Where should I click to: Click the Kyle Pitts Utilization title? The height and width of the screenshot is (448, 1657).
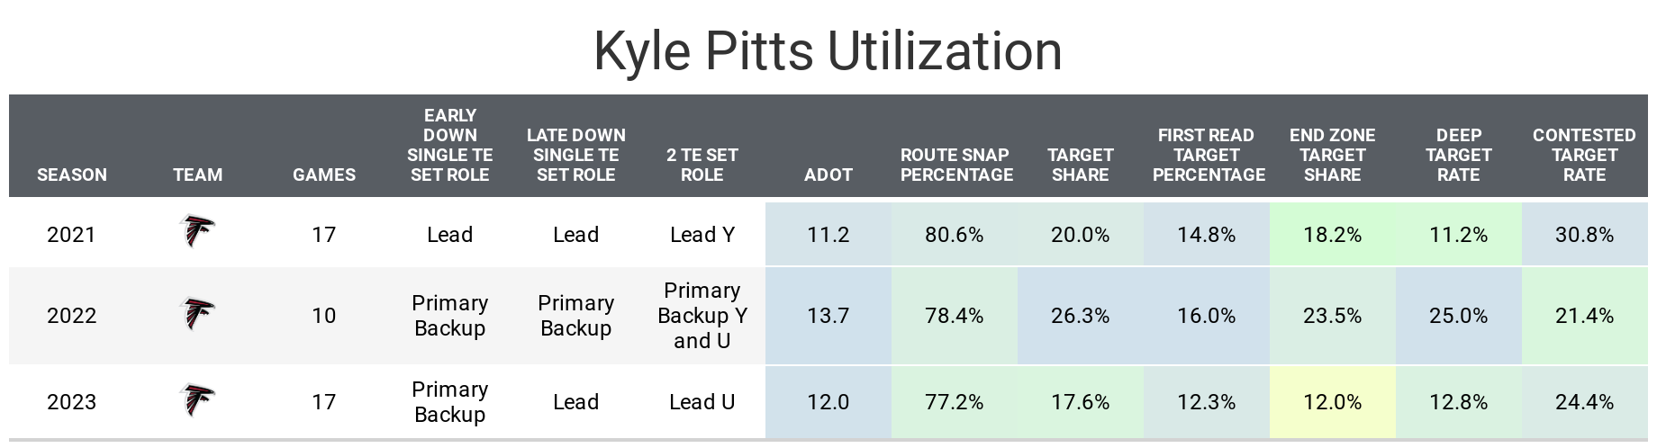click(828, 51)
